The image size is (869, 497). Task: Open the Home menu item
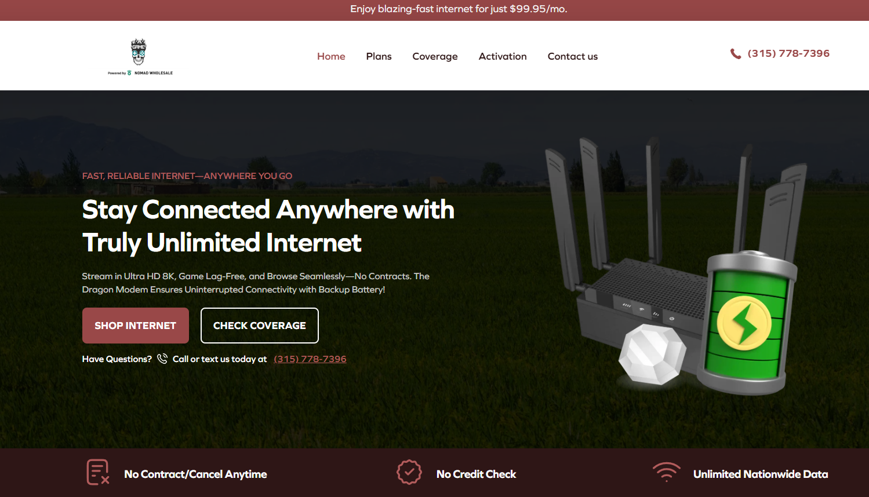click(x=331, y=56)
